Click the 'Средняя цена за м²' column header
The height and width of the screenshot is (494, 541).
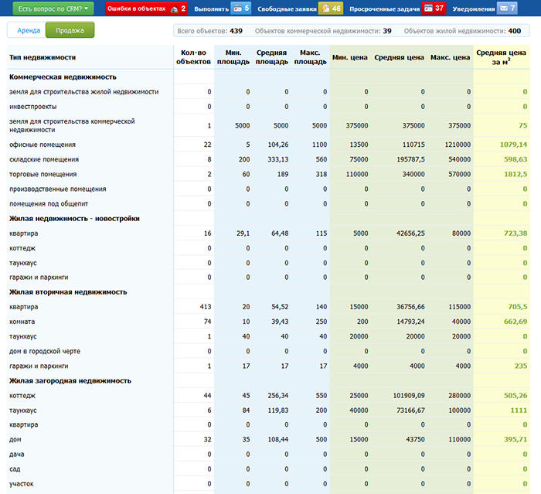pos(501,57)
